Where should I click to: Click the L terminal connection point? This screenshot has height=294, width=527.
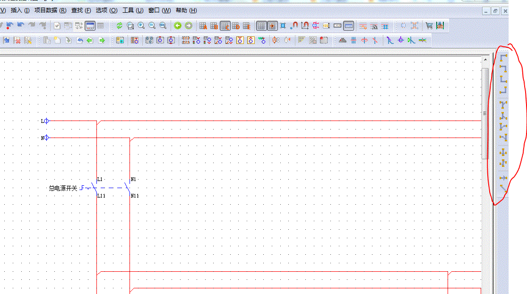coord(46,121)
